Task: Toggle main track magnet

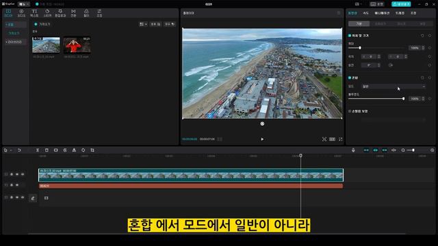Action: point(366,150)
